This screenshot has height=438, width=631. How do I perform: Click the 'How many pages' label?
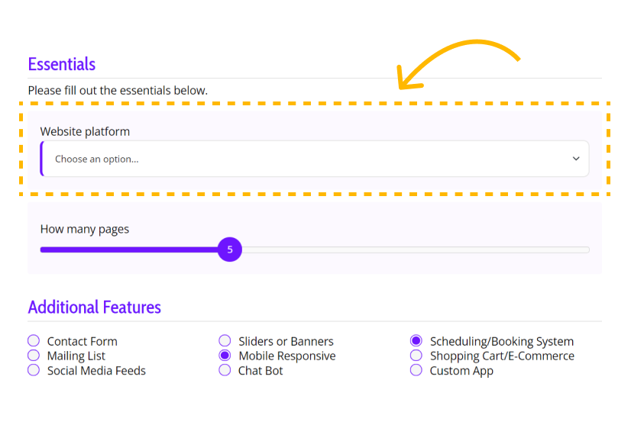point(85,229)
